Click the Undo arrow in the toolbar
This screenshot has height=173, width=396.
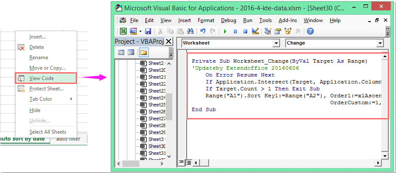(x=203, y=31)
